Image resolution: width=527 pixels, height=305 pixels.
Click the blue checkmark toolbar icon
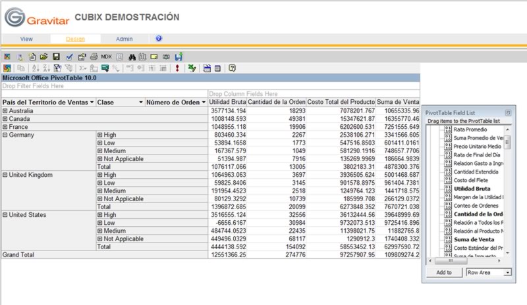pyautogui.click(x=69, y=57)
